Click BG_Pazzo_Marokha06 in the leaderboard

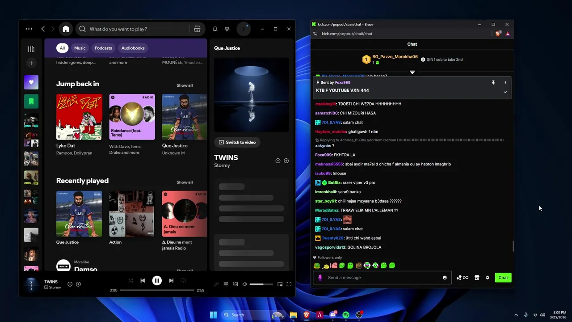coord(395,57)
